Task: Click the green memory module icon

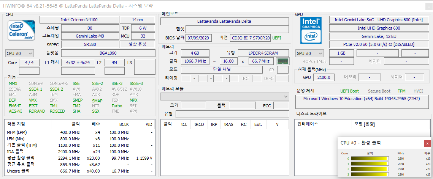Action: (x=283, y=61)
